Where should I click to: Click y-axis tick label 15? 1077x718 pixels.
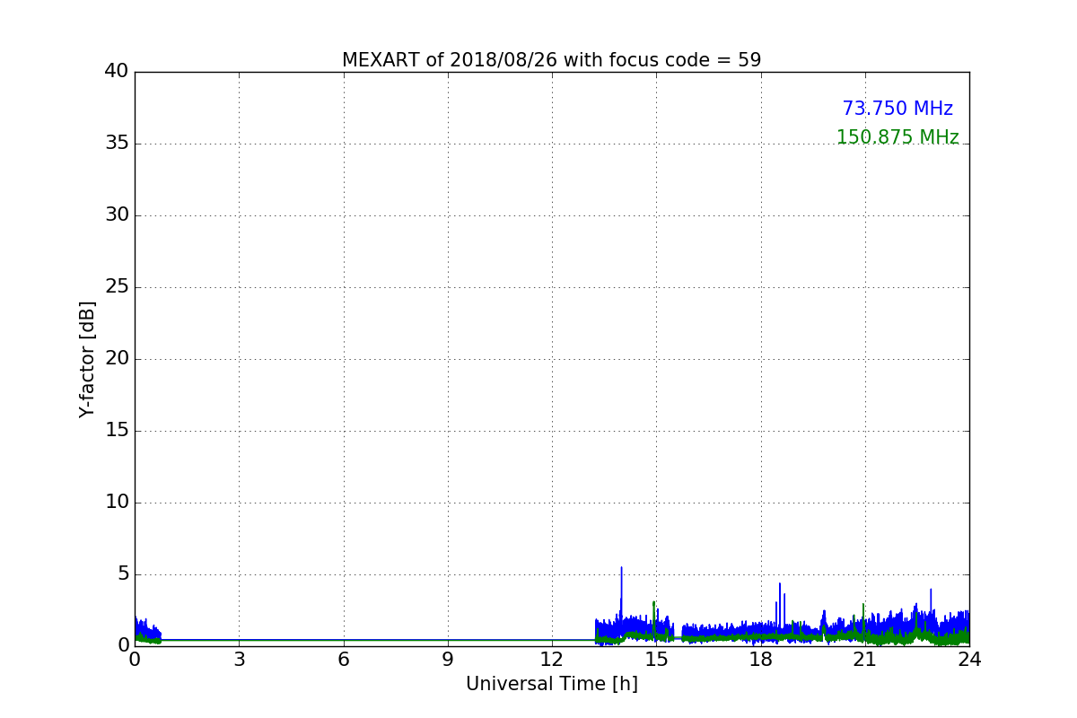tap(117, 430)
